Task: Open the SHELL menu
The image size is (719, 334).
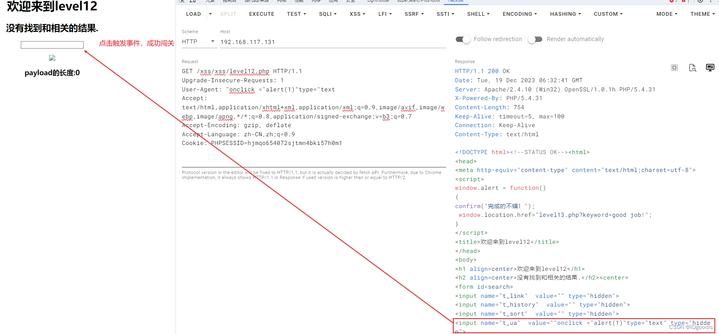Action: [x=478, y=14]
